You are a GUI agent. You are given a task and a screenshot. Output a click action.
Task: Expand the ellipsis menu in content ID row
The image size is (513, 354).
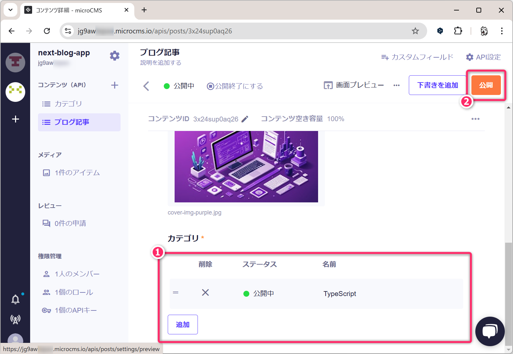click(475, 119)
